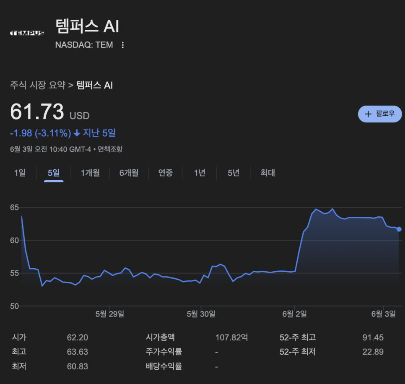Click the 시가총액 label
The image size is (405, 384).
tap(160, 337)
